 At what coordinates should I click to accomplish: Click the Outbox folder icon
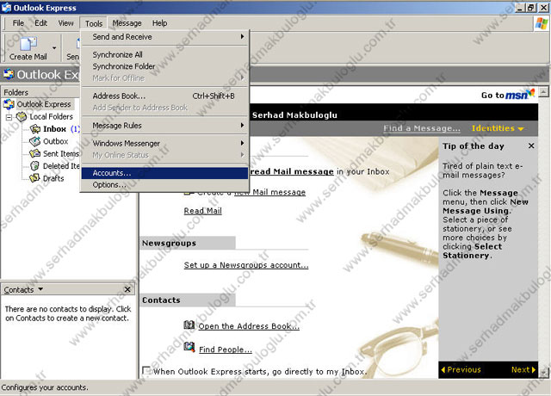coord(34,141)
